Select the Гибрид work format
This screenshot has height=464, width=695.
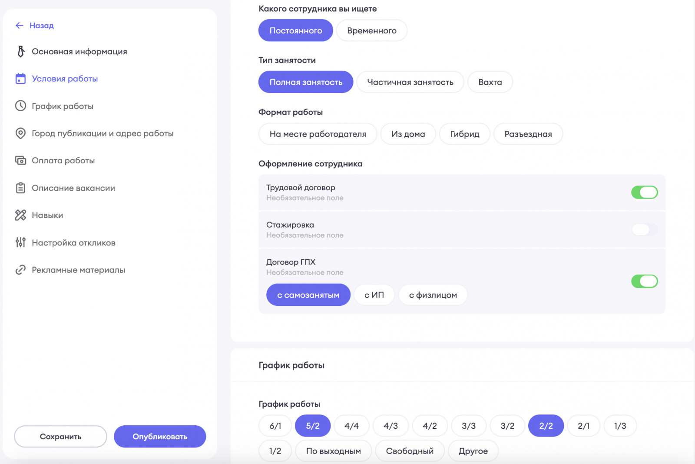tap(465, 134)
